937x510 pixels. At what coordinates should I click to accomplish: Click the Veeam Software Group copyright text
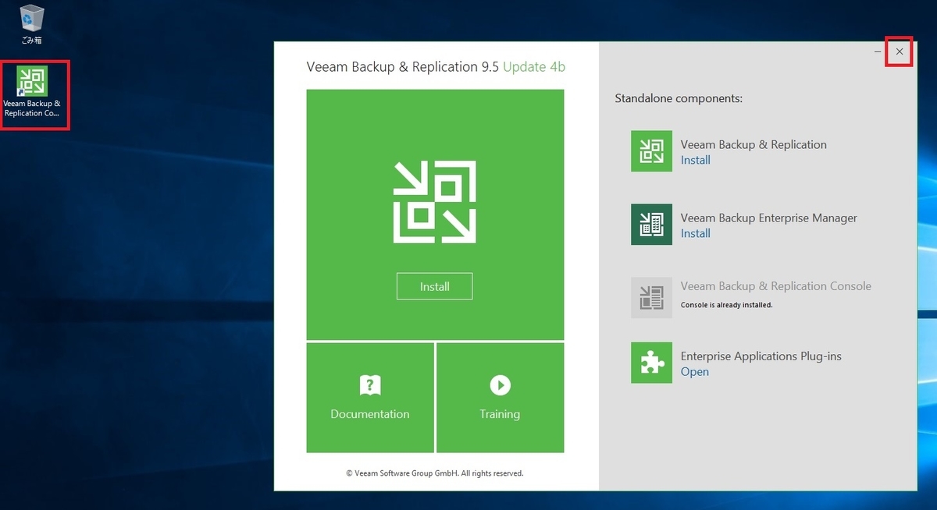tap(435, 473)
